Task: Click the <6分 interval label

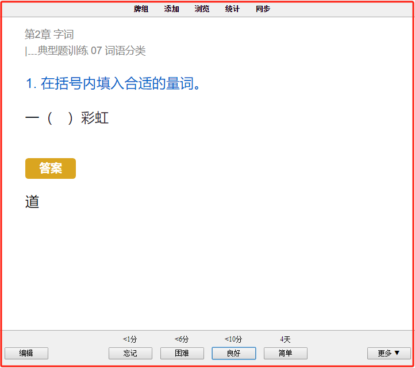Action: pyautogui.click(x=182, y=339)
